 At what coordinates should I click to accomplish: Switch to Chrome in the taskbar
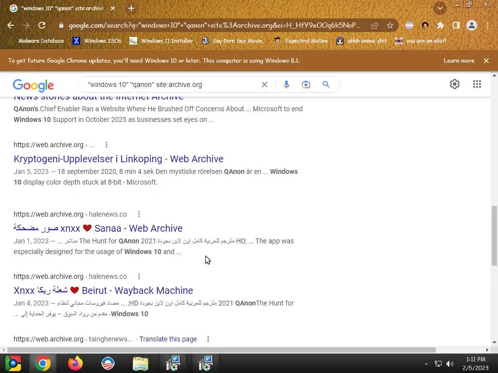43,363
